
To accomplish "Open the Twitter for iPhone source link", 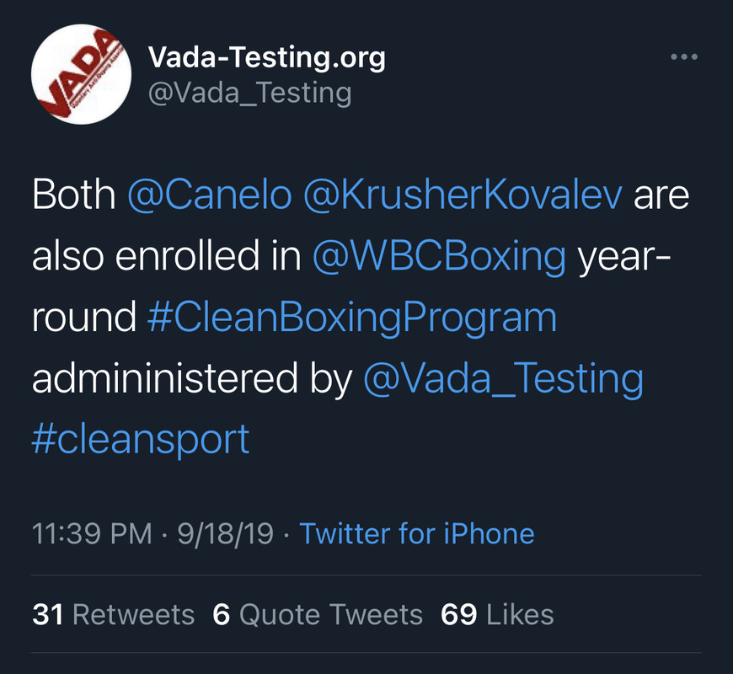I will coord(417,534).
